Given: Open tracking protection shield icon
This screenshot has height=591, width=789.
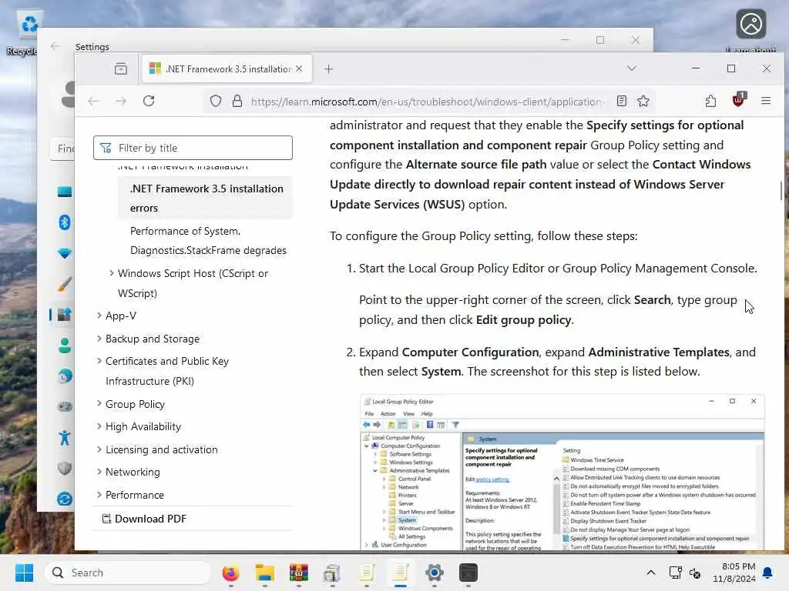Looking at the screenshot, I should [216, 101].
